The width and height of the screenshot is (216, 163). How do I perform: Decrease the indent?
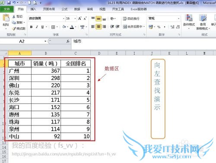point(112,27)
